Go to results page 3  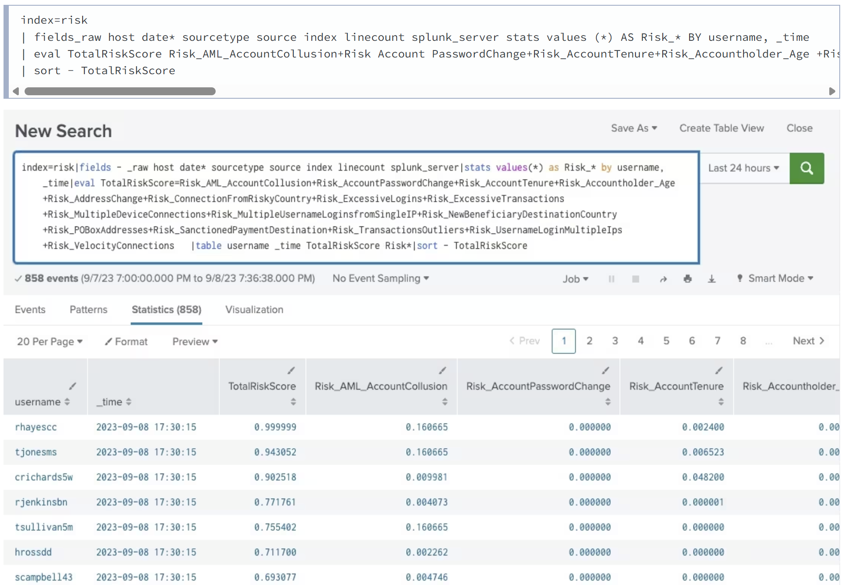pos(615,341)
